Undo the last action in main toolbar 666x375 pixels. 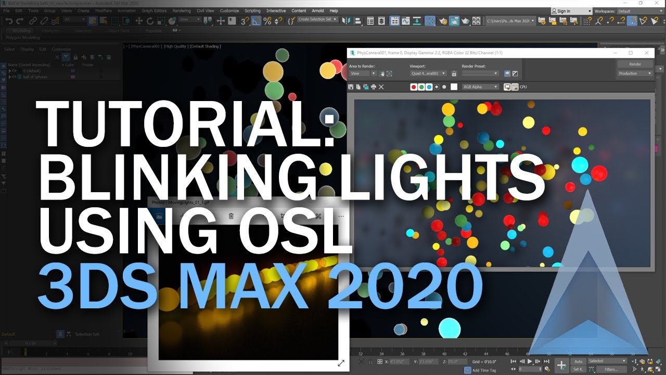pyautogui.click(x=9, y=21)
